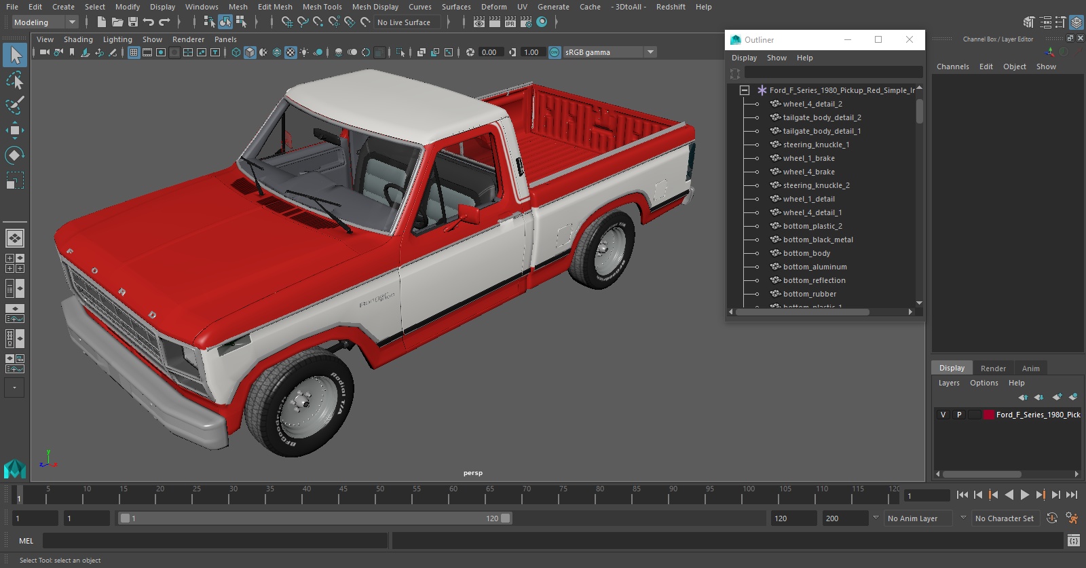
Task: Click the Snap to curves icon
Action: coord(303,22)
